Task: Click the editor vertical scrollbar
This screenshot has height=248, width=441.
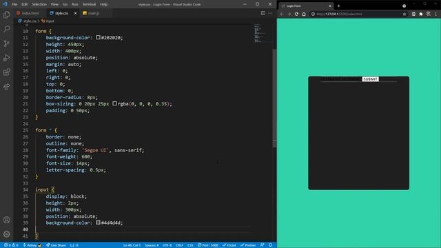Action: (274, 99)
